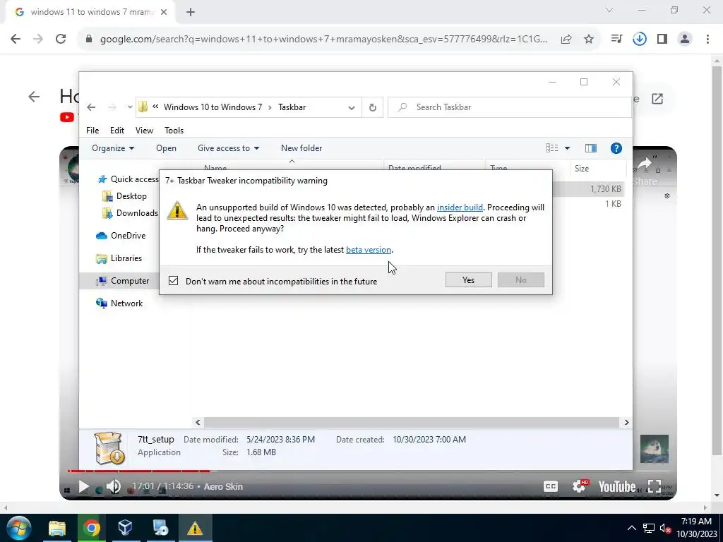This screenshot has height=542, width=723.
Task: Select Computer in navigation pane
Action: click(x=123, y=281)
